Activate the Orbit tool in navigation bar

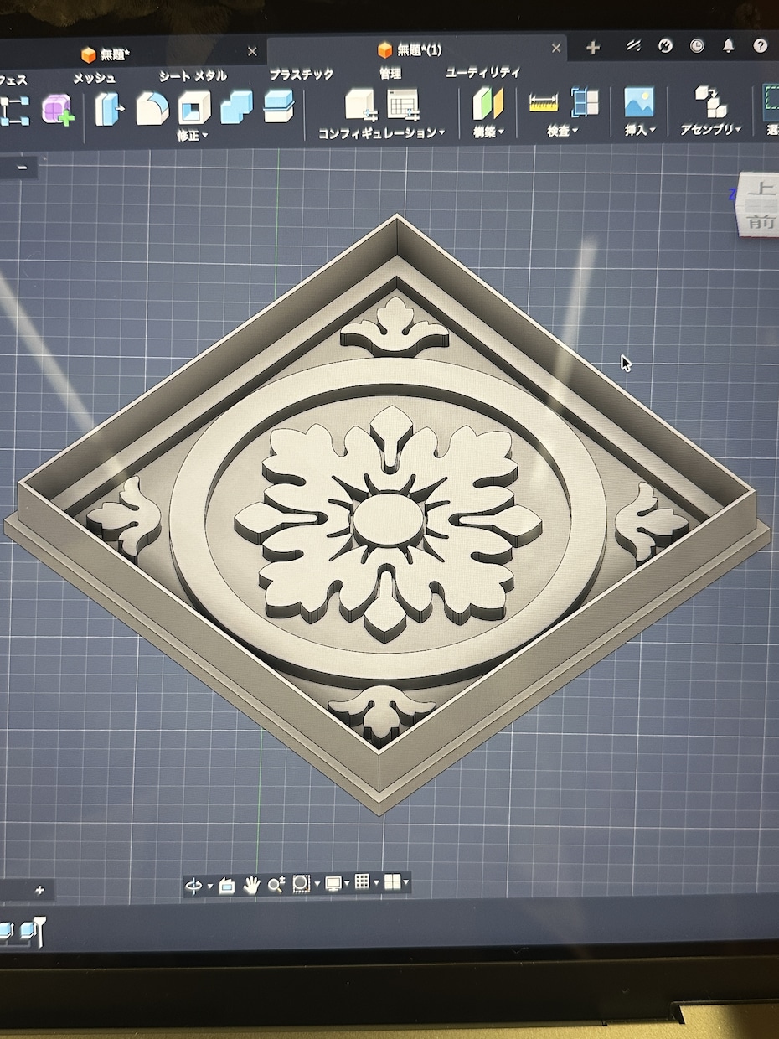pos(193,885)
